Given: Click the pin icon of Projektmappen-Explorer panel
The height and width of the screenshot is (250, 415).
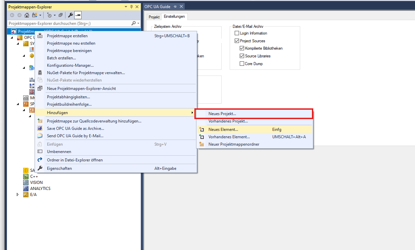Looking at the screenshot, I should 131,7.
